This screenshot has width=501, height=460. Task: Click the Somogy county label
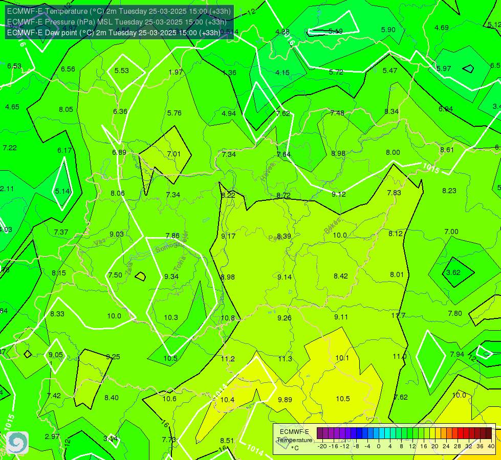[168, 247]
